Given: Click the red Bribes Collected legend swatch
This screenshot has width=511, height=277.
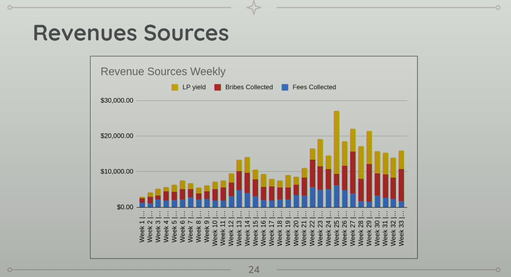Looking at the screenshot, I should coord(218,87).
